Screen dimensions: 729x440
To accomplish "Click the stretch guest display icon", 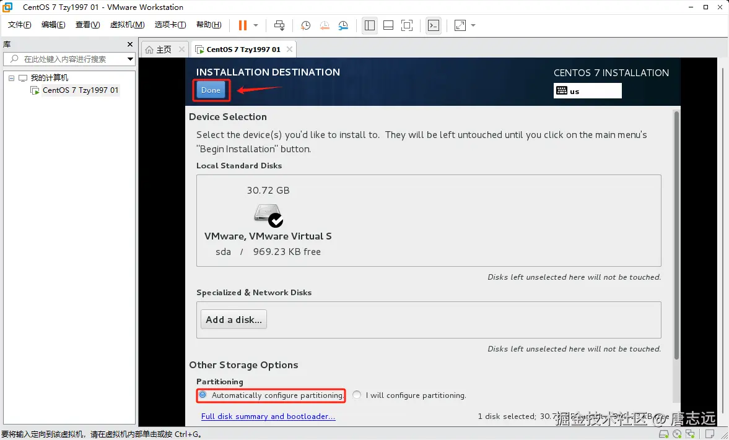I will coord(460,25).
